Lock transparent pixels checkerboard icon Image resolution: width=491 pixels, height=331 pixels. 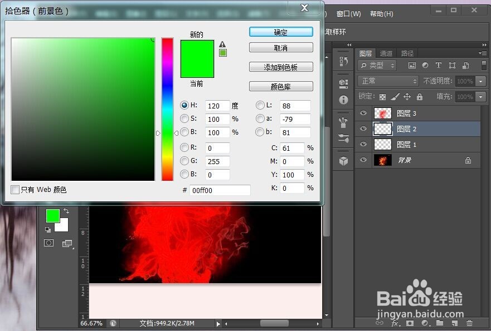tap(382, 97)
